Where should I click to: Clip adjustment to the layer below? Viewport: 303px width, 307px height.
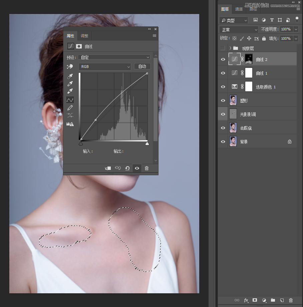click(x=108, y=168)
